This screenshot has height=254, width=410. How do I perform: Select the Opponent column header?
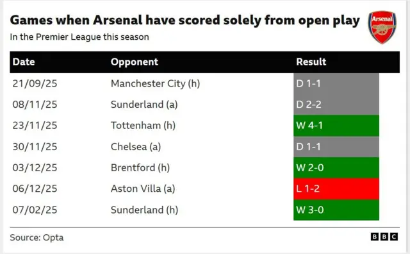point(135,62)
